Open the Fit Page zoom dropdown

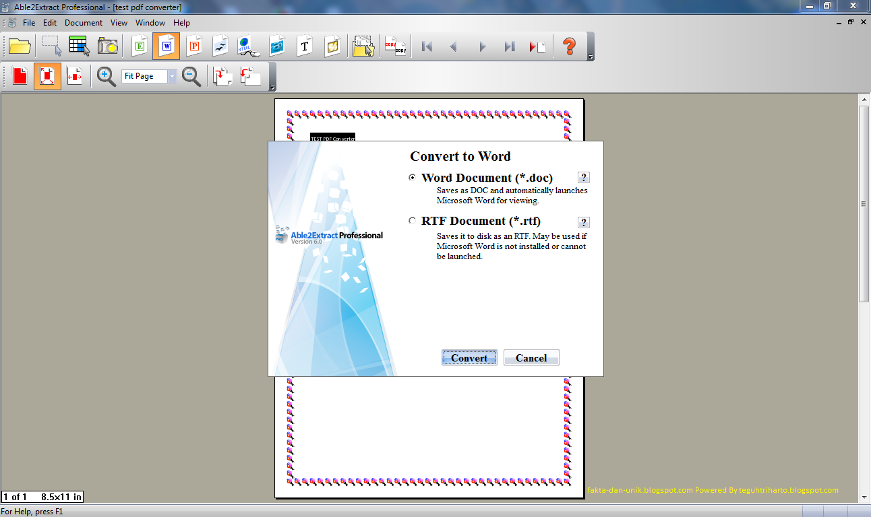coord(172,77)
